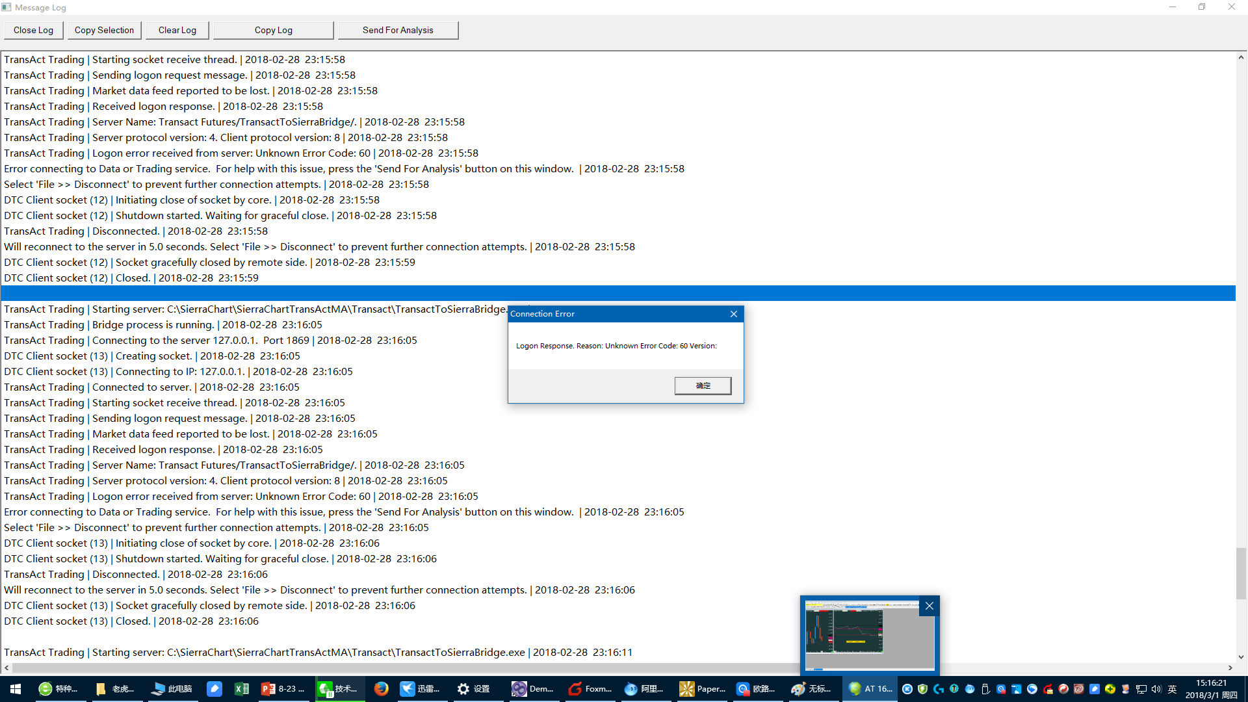
Task: Click the volume speaker tray icon
Action: [x=1156, y=689]
